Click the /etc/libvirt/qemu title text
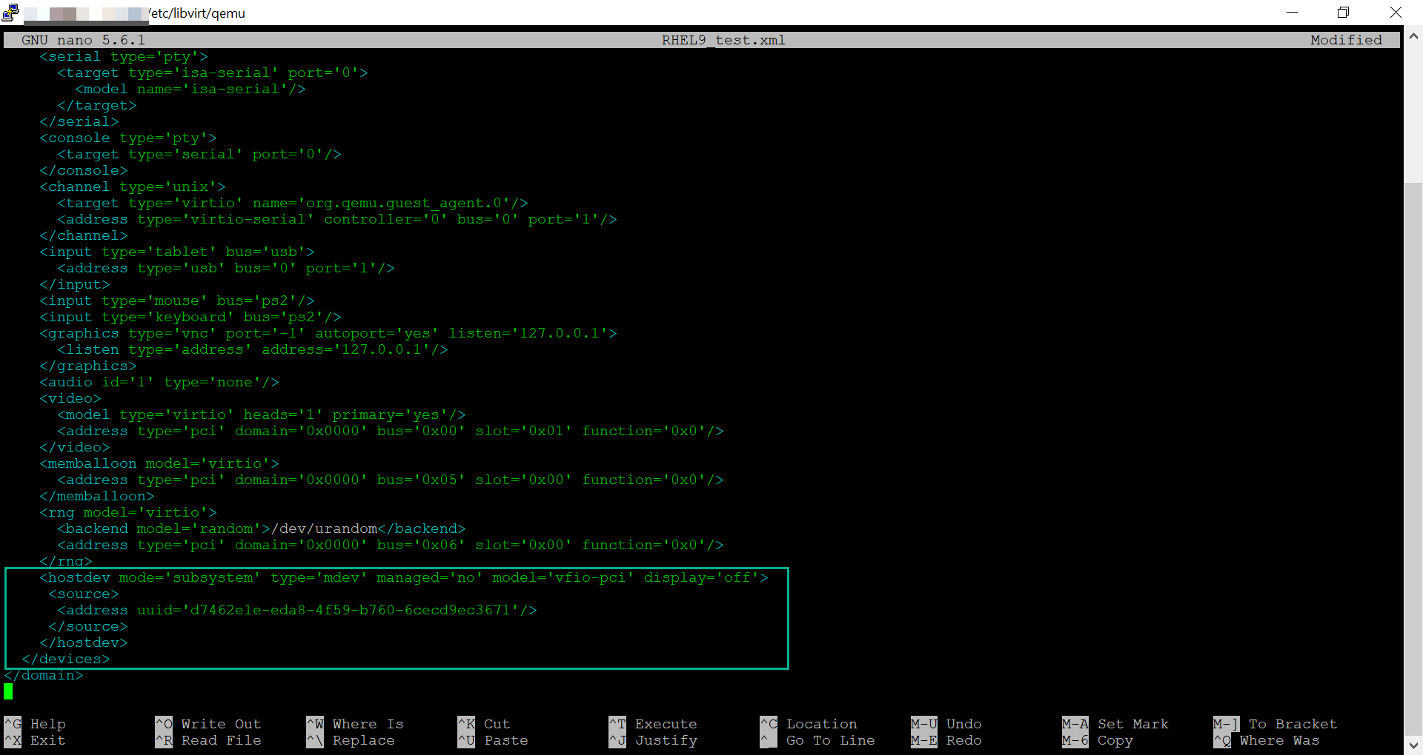This screenshot has width=1423, height=755. pos(196,13)
